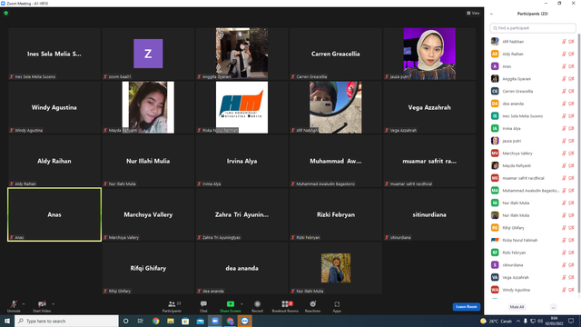This screenshot has height=327, width=581.
Task: Select Anas highlighted video tile
Action: click(x=54, y=214)
